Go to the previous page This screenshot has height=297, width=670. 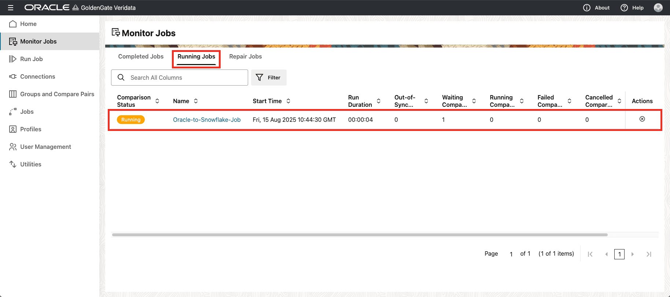(x=606, y=254)
